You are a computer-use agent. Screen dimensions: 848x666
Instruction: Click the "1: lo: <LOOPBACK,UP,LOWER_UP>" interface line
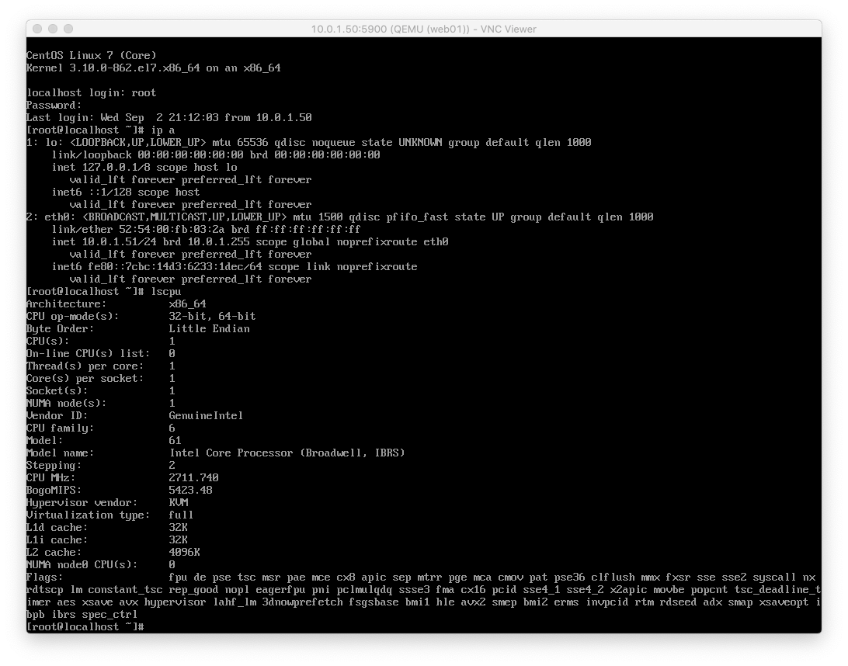[309, 142]
